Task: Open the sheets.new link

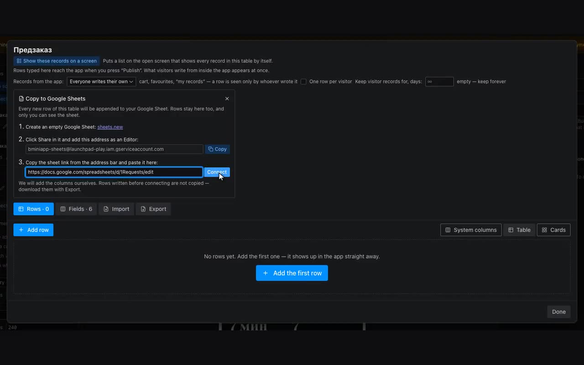Action: pyautogui.click(x=110, y=127)
